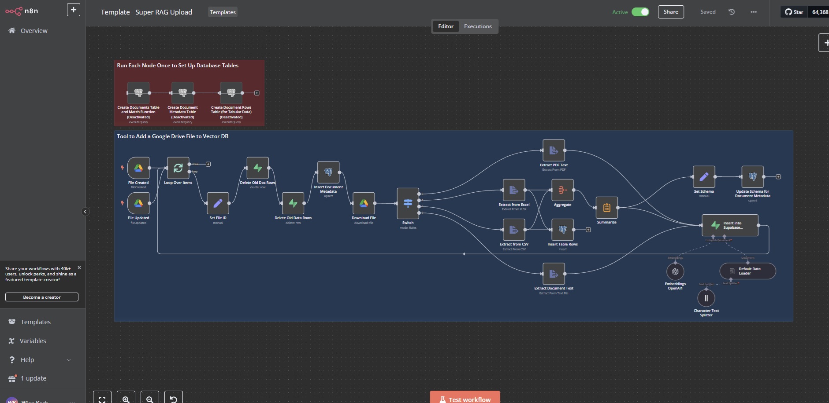Run the workflow with Test workflow
The image size is (829, 403).
click(464, 399)
